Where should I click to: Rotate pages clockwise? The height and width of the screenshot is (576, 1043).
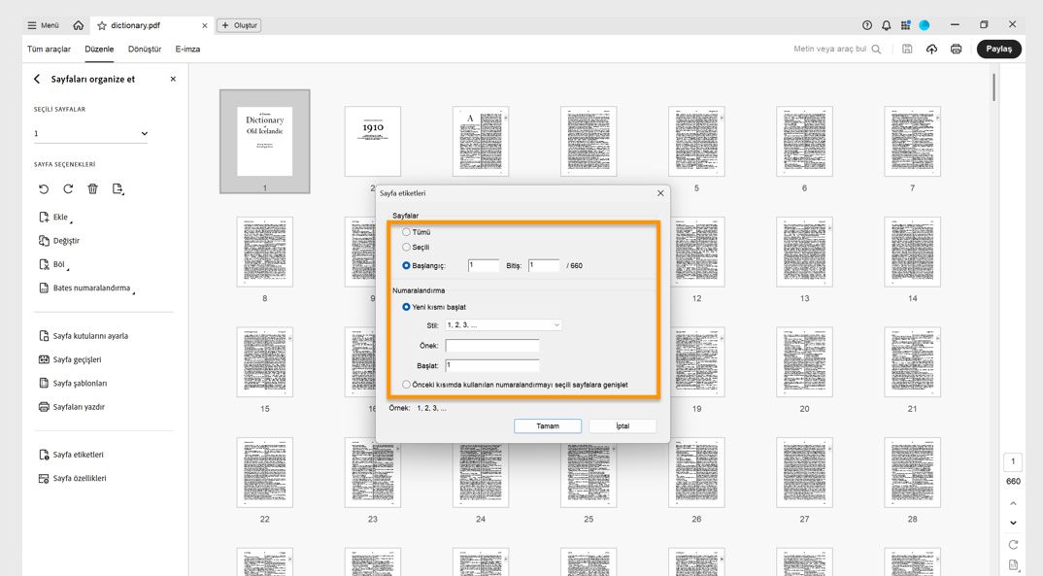tap(68, 188)
